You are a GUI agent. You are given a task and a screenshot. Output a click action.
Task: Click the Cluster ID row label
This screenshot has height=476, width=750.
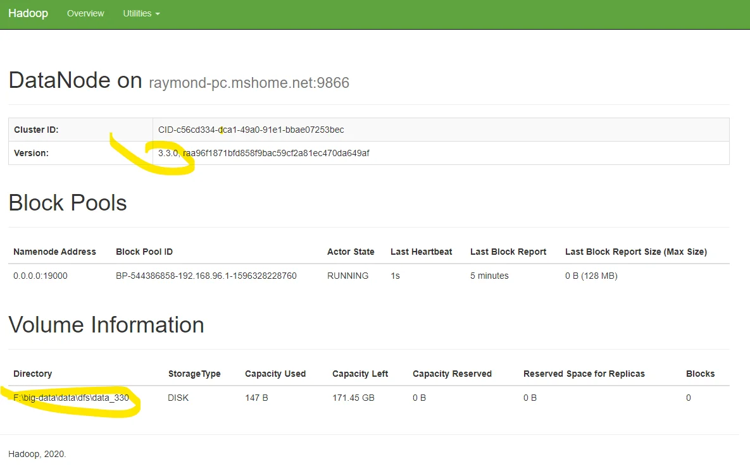pos(36,130)
